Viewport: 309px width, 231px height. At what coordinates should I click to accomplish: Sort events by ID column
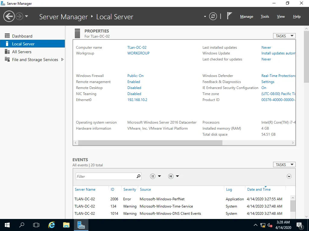(x=112, y=189)
